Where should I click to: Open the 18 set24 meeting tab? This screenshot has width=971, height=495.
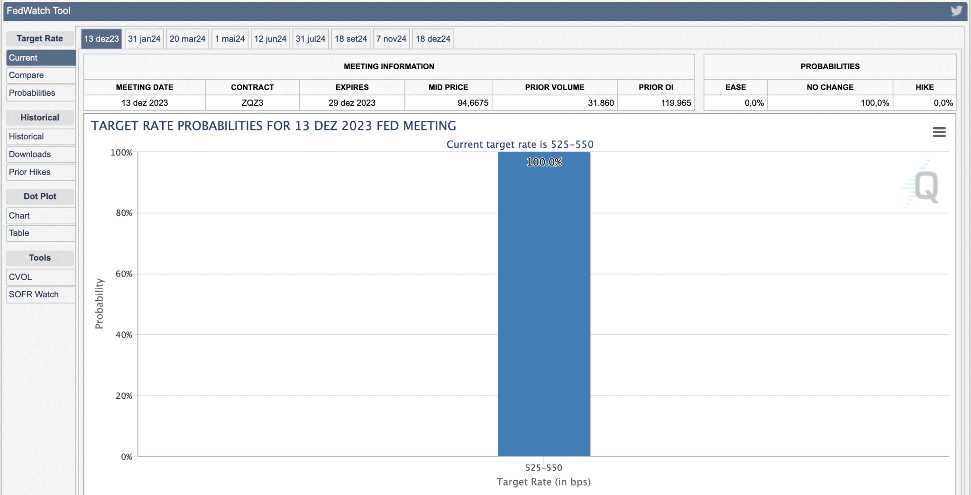(351, 39)
